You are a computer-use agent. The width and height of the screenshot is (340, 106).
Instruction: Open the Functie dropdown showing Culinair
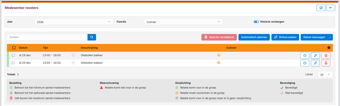tap(183, 22)
